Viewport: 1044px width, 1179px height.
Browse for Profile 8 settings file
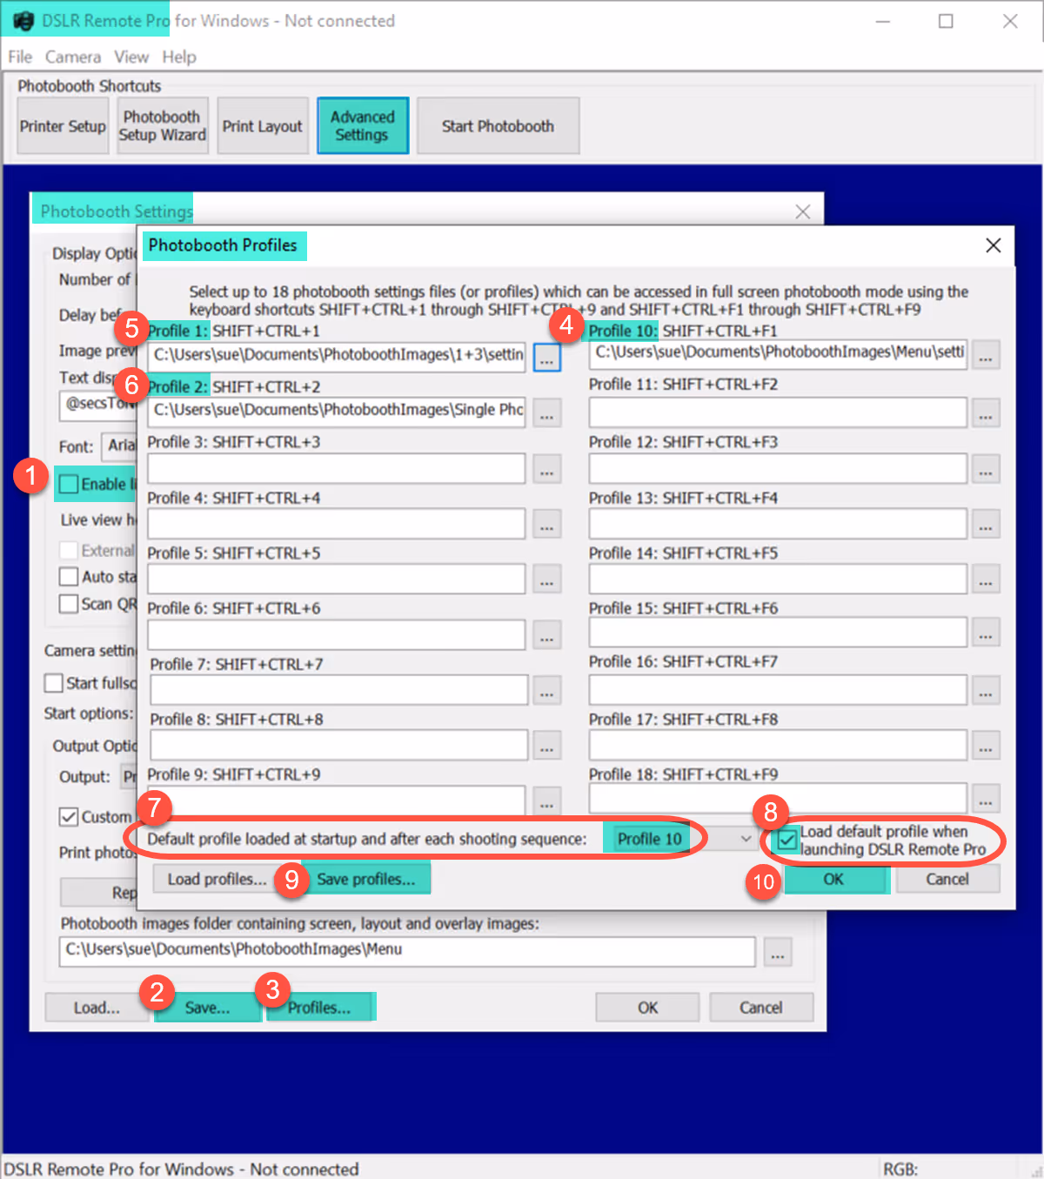click(546, 746)
